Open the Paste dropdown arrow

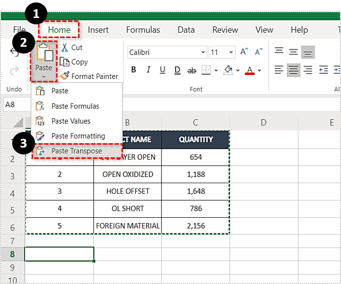44,76
